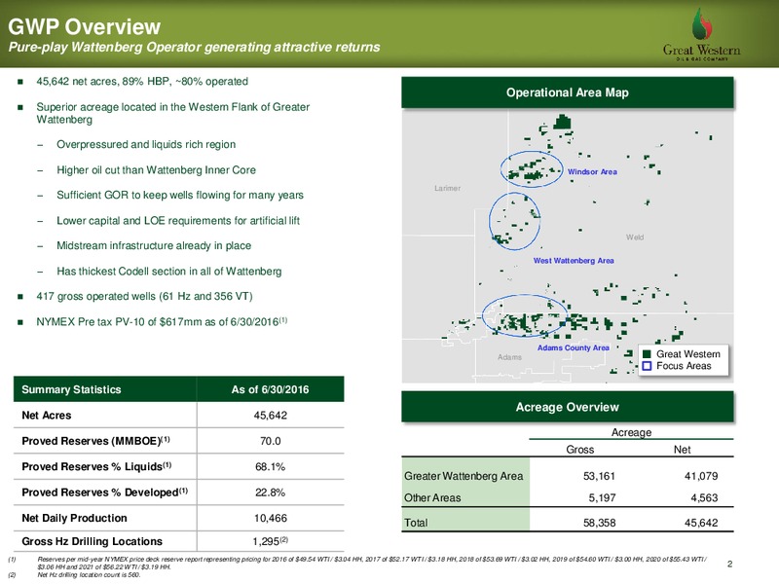
Task: Click the Weld county label on map
Action: tap(635, 237)
